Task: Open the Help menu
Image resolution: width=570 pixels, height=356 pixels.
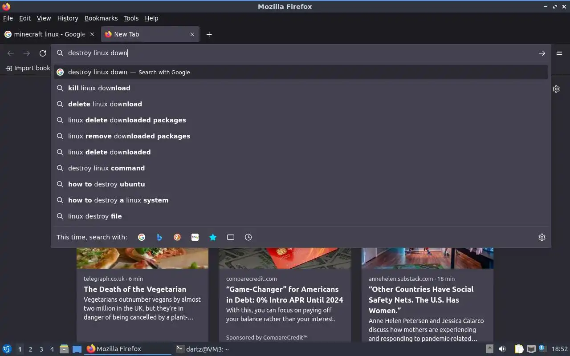Action: click(x=151, y=18)
